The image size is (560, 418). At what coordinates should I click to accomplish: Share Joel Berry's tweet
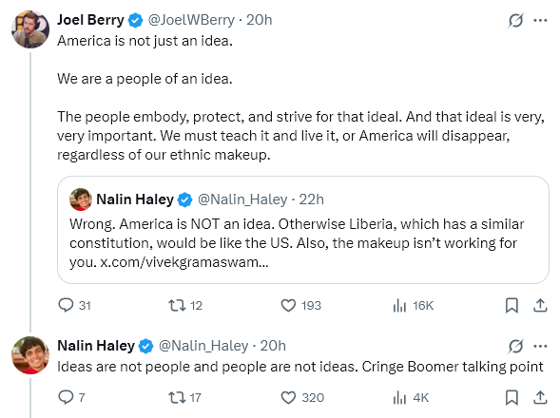pyautogui.click(x=540, y=306)
